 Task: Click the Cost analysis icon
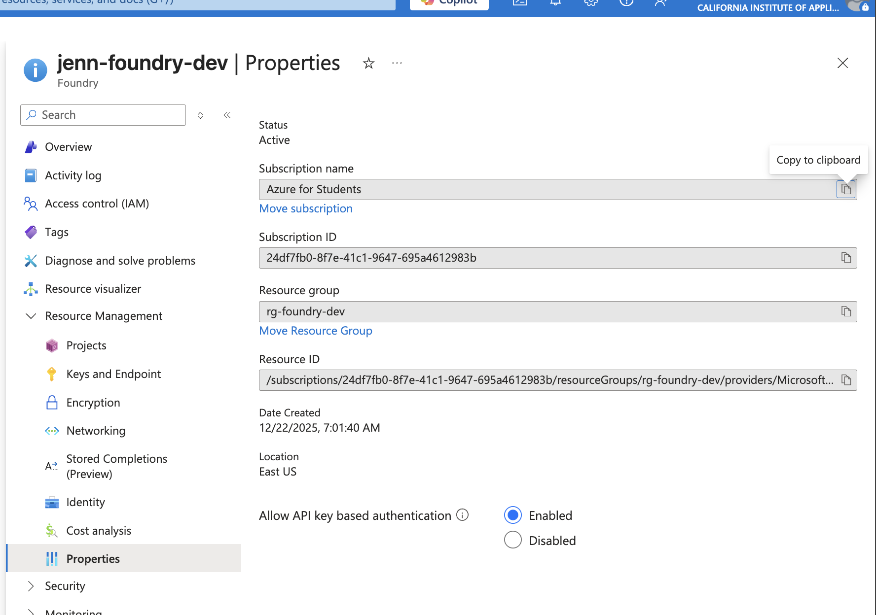coord(52,531)
